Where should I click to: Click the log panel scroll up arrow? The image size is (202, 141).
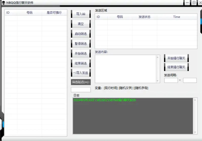pyautogui.click(x=195, y=100)
